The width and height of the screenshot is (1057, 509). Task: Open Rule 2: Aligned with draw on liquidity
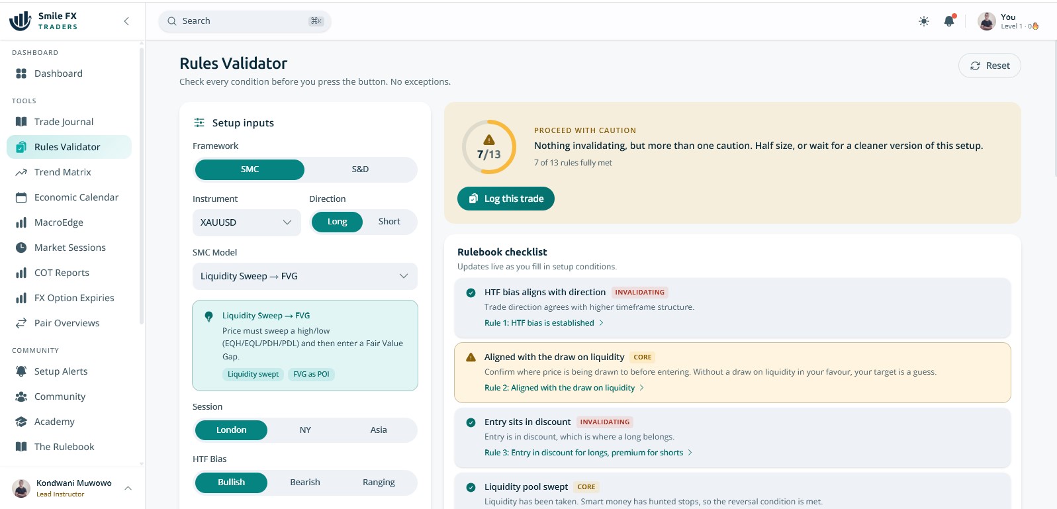[x=564, y=388]
